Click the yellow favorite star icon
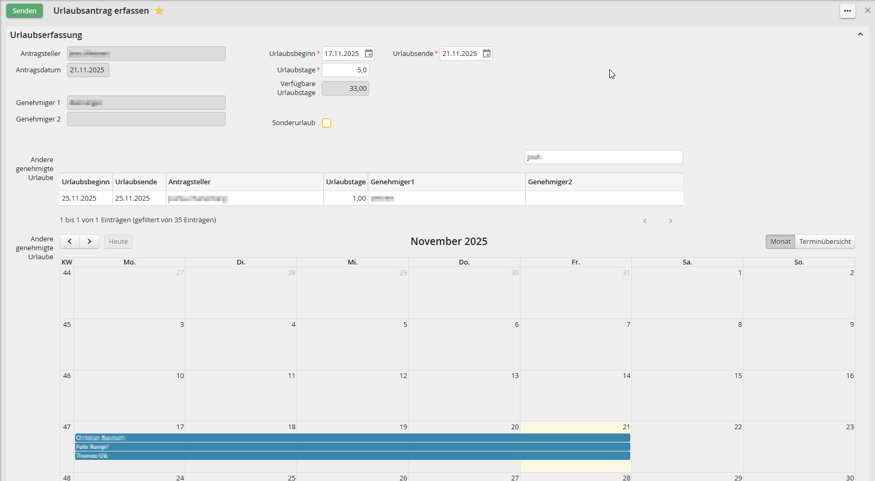The height and width of the screenshot is (481, 875). [159, 11]
